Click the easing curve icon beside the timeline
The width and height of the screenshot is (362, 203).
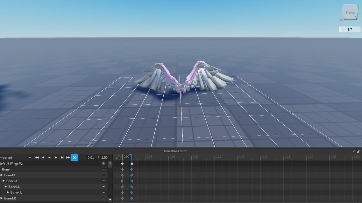click(117, 157)
